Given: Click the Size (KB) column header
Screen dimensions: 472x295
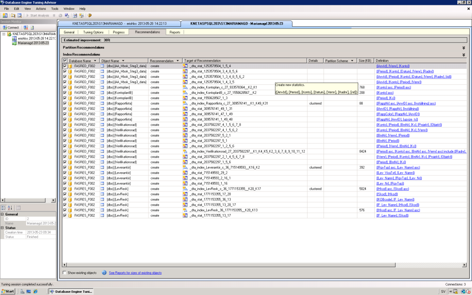Looking at the screenshot, I should pyautogui.click(x=365, y=61).
